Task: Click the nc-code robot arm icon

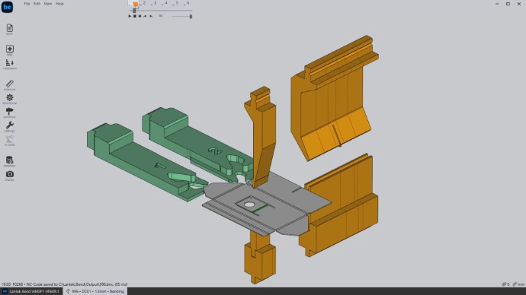Action: [9, 141]
